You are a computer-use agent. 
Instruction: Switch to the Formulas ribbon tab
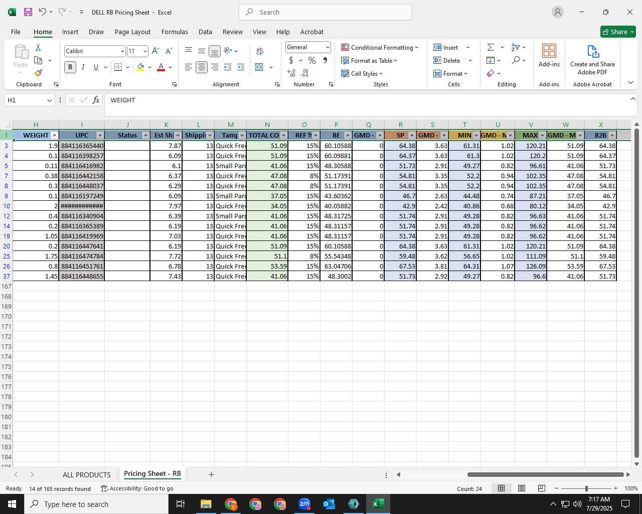click(x=175, y=32)
